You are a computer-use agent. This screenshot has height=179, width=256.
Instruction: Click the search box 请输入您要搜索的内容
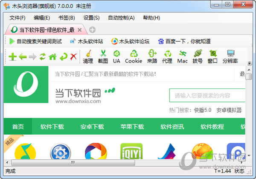(x=207, y=95)
